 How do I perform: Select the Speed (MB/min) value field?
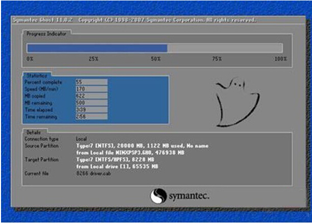coord(91,89)
